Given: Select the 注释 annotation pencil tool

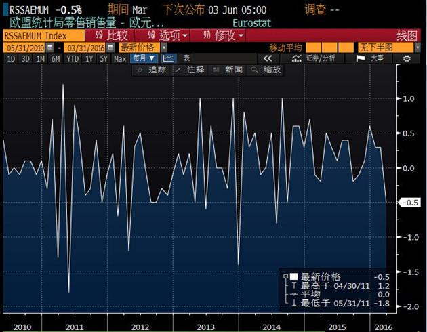Looking at the screenshot, I should [190, 70].
